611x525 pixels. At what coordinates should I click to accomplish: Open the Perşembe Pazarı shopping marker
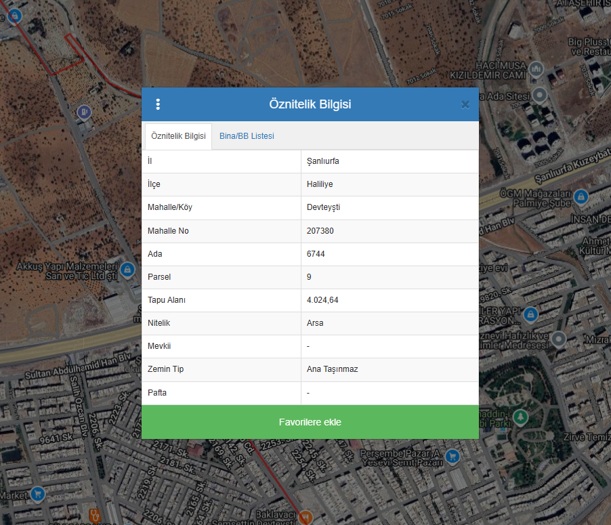tap(453, 457)
